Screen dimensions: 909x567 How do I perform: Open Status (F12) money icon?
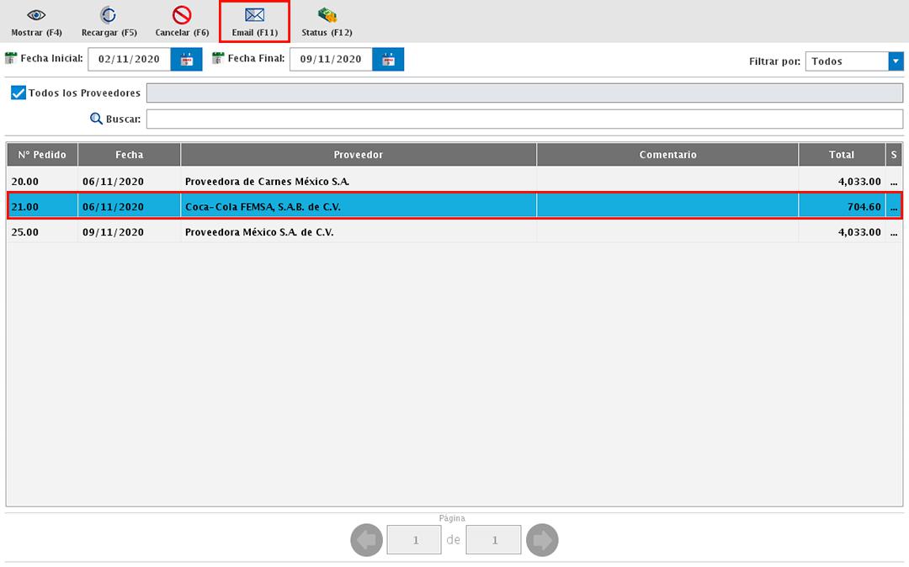tap(327, 16)
